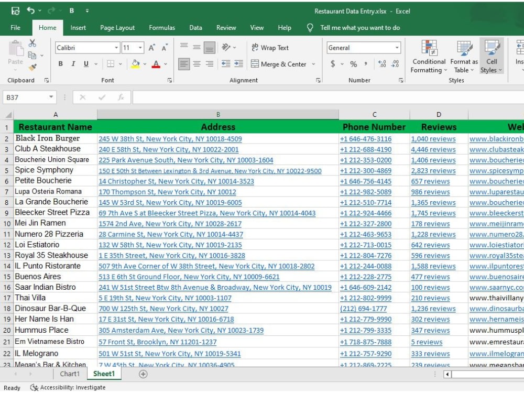Click the Increase Indent icon
The width and height of the screenshot is (524, 393).
click(x=238, y=64)
